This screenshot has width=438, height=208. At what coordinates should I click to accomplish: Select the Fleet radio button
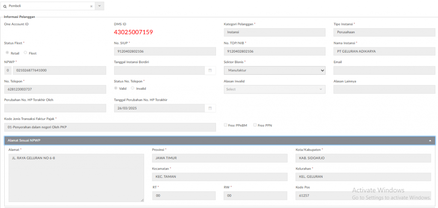click(26, 53)
